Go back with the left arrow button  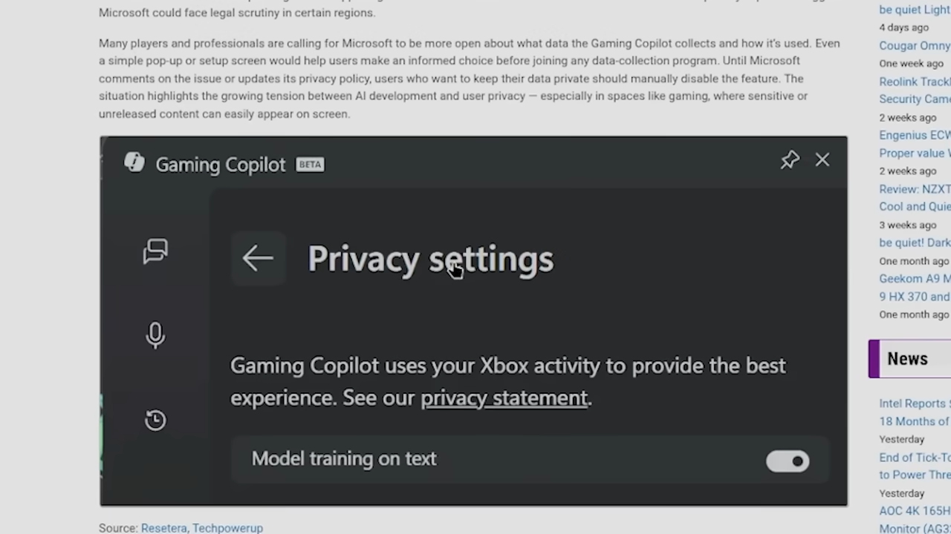[x=258, y=258]
